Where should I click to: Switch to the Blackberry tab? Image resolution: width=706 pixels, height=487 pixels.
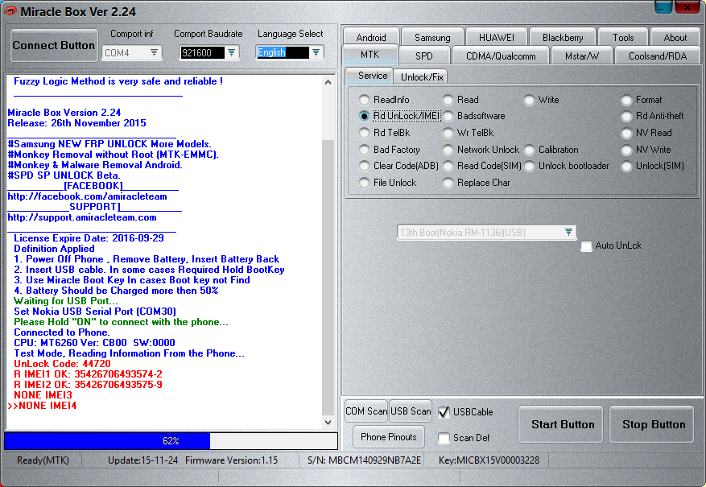click(x=563, y=37)
